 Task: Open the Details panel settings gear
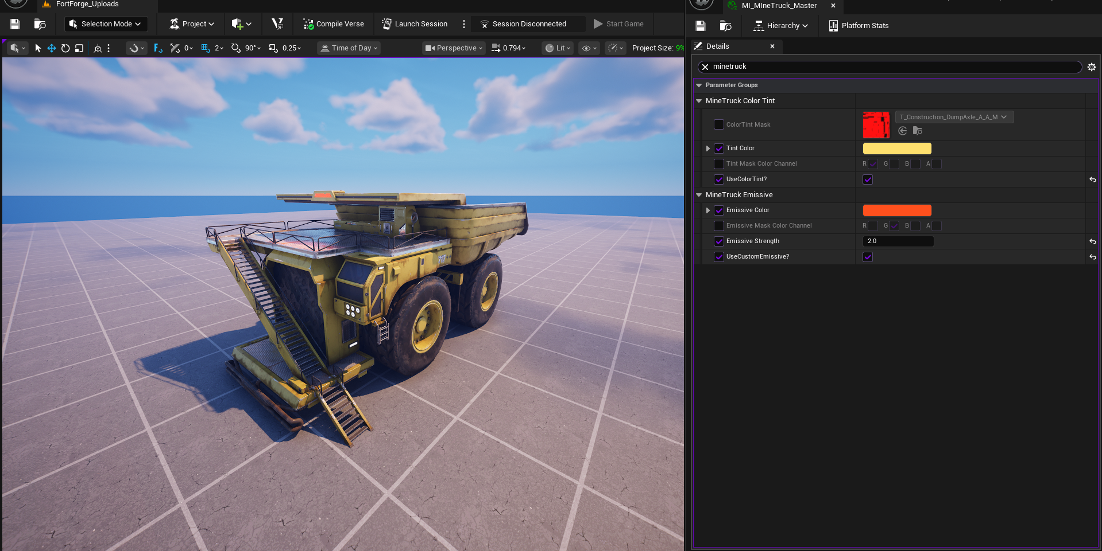[x=1092, y=67]
